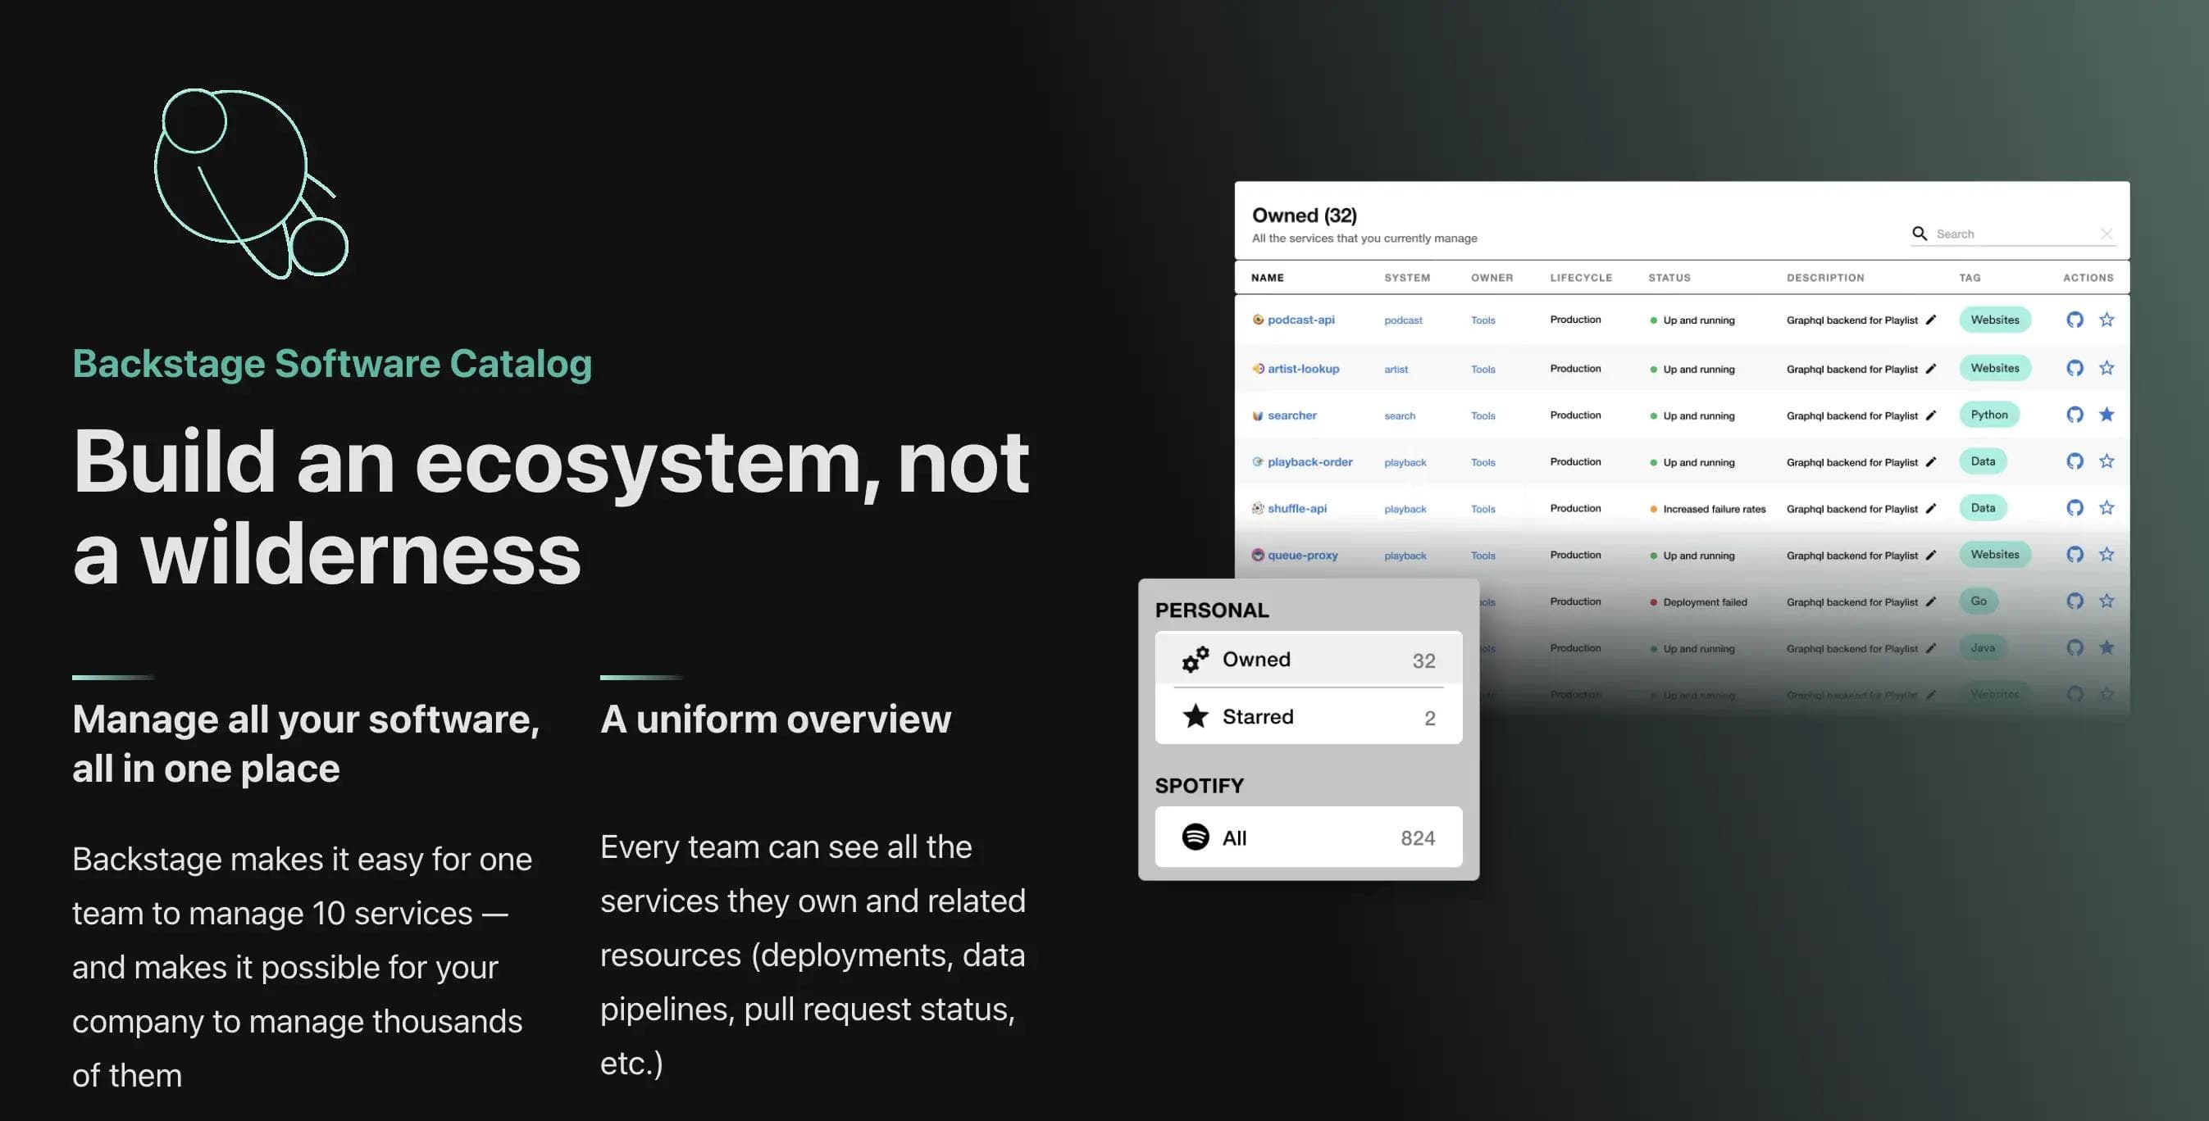The width and height of the screenshot is (2209, 1121).
Task: Open the Starred filter showing 2 items
Action: click(1257, 715)
